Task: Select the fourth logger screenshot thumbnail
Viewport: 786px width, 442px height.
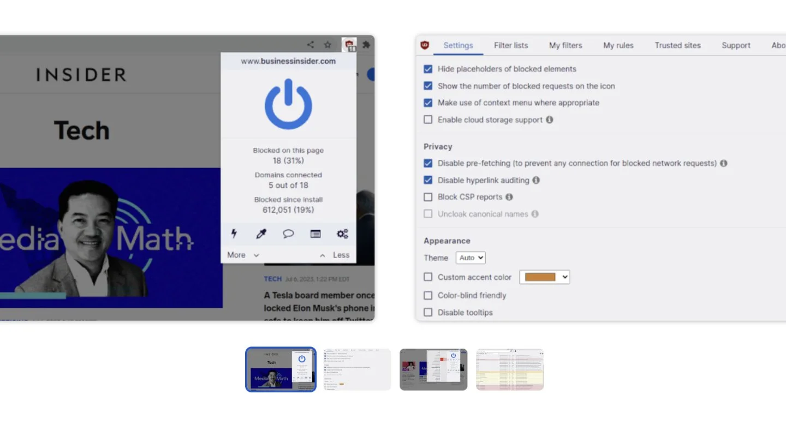Action: click(x=510, y=369)
